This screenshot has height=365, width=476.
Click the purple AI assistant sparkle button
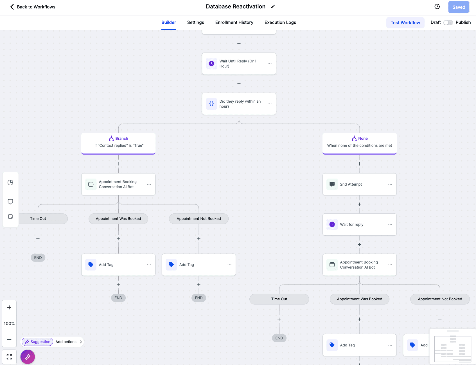(x=28, y=357)
